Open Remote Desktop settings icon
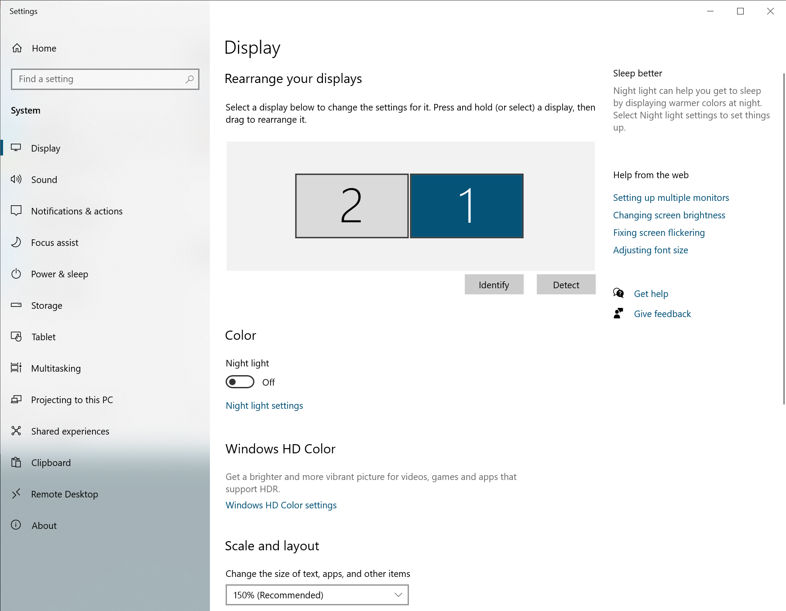The image size is (786, 611). point(17,494)
